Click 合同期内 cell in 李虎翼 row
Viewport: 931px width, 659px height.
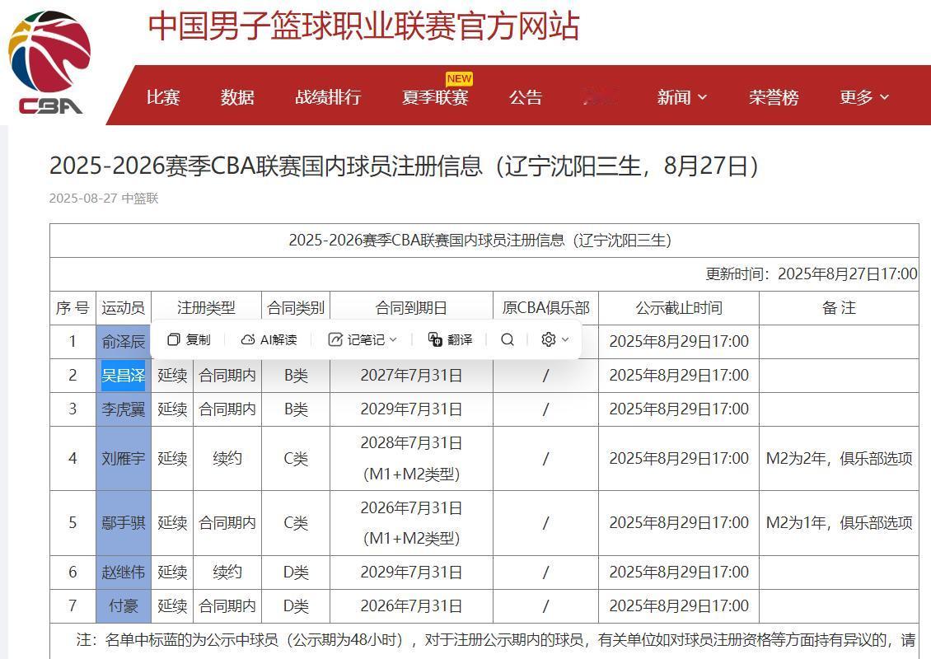click(227, 409)
